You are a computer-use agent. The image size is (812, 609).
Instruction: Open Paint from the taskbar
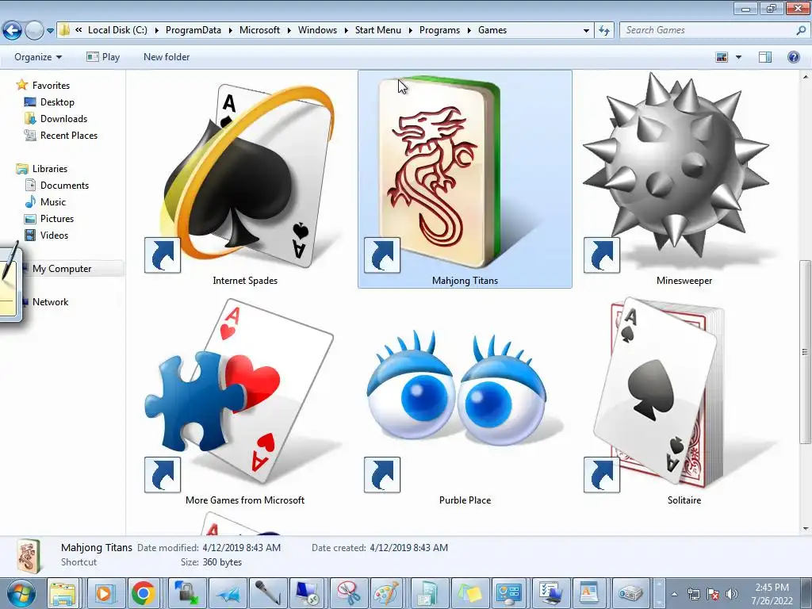point(387,593)
